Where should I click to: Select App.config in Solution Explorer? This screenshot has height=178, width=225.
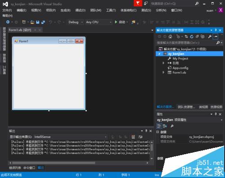click(x=180, y=68)
